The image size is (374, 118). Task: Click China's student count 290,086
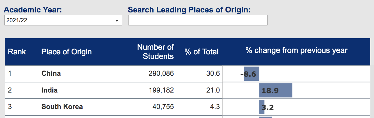point(161,73)
